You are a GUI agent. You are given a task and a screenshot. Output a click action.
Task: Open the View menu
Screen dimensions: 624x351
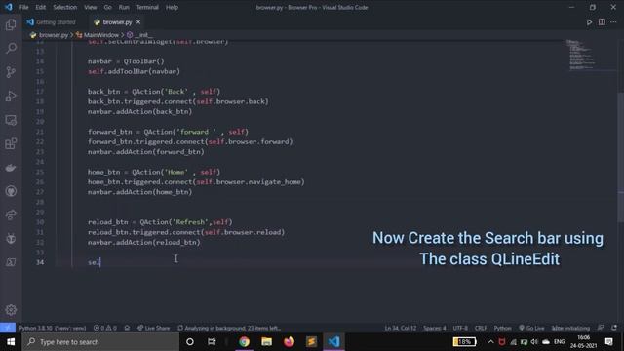tap(91, 7)
